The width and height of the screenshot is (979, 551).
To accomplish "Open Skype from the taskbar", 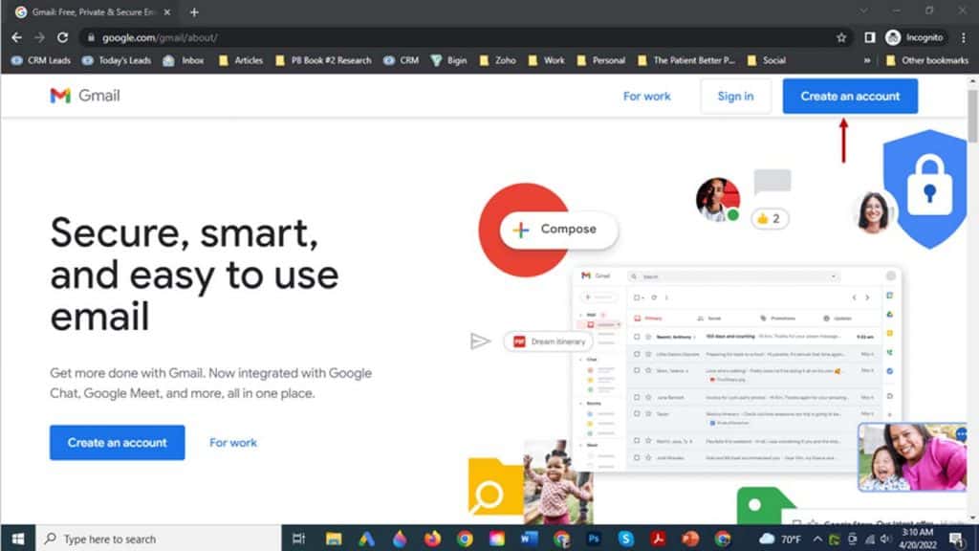I will [x=625, y=539].
